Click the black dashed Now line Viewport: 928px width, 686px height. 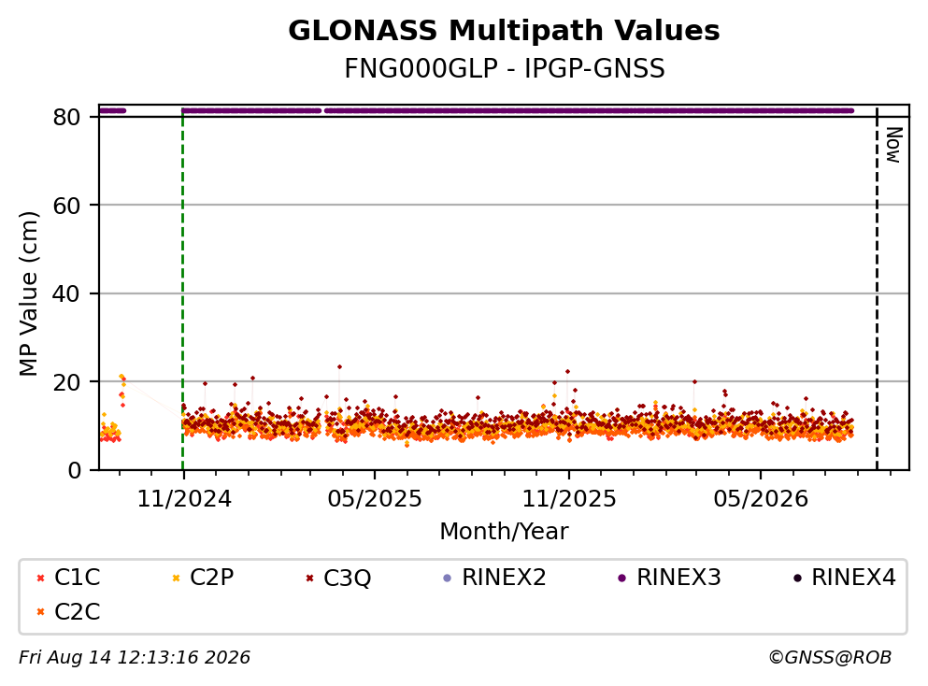(x=878, y=290)
